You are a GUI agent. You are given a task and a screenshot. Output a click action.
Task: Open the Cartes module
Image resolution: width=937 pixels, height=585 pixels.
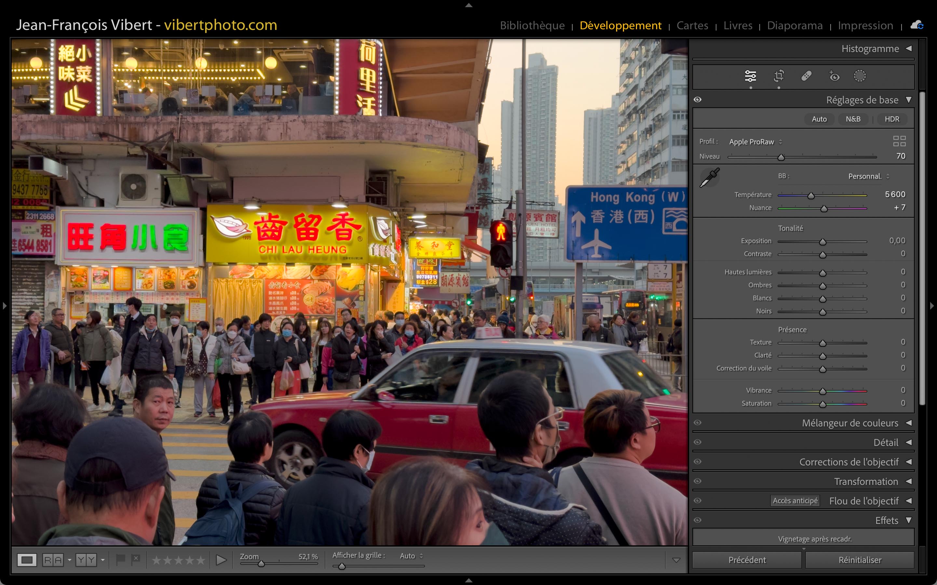tap(692, 26)
